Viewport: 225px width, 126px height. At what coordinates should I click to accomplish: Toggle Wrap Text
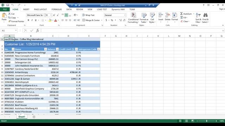88,15
